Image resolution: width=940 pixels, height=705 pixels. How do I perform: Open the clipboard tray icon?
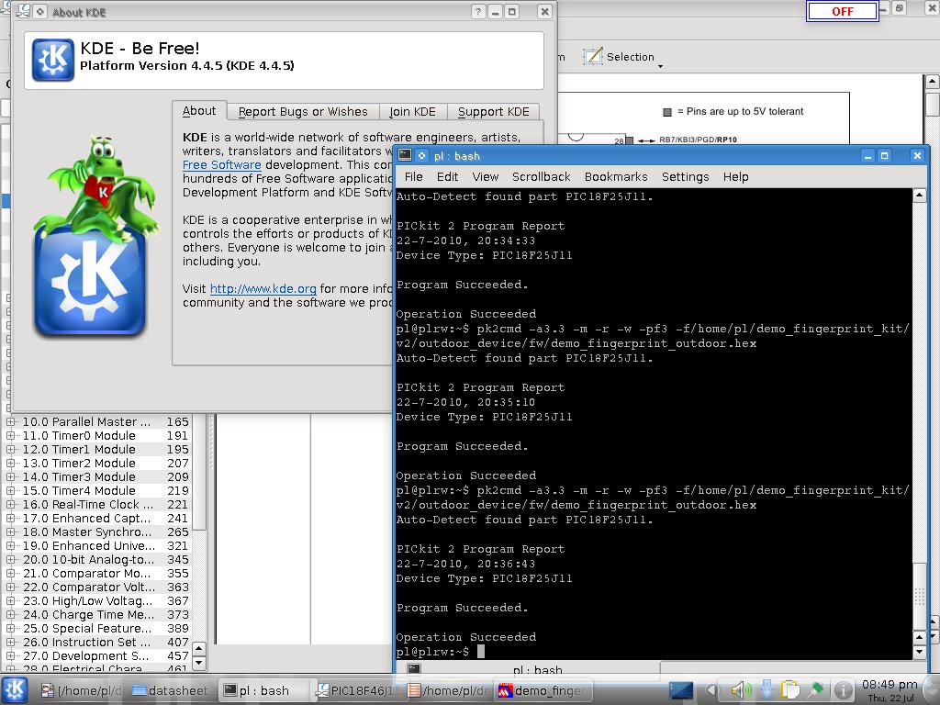coord(791,690)
